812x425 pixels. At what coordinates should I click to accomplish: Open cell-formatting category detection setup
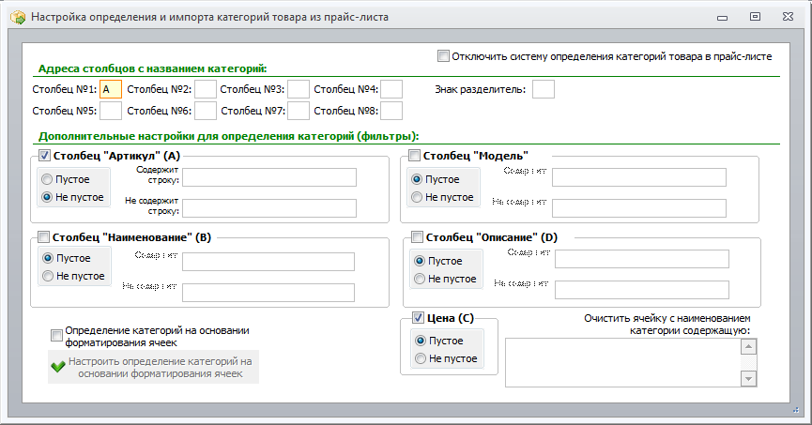(153, 367)
